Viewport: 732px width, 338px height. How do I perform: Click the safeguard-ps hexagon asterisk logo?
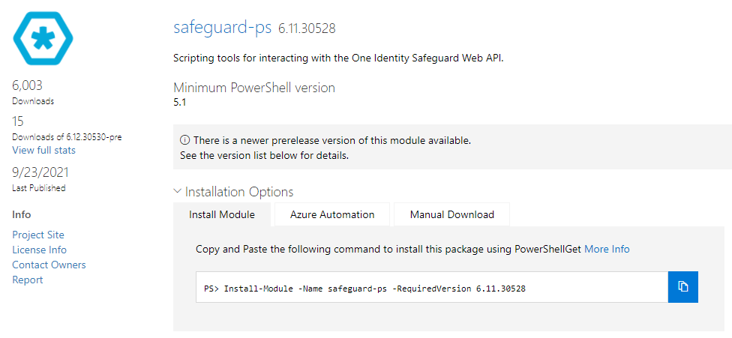click(x=43, y=38)
